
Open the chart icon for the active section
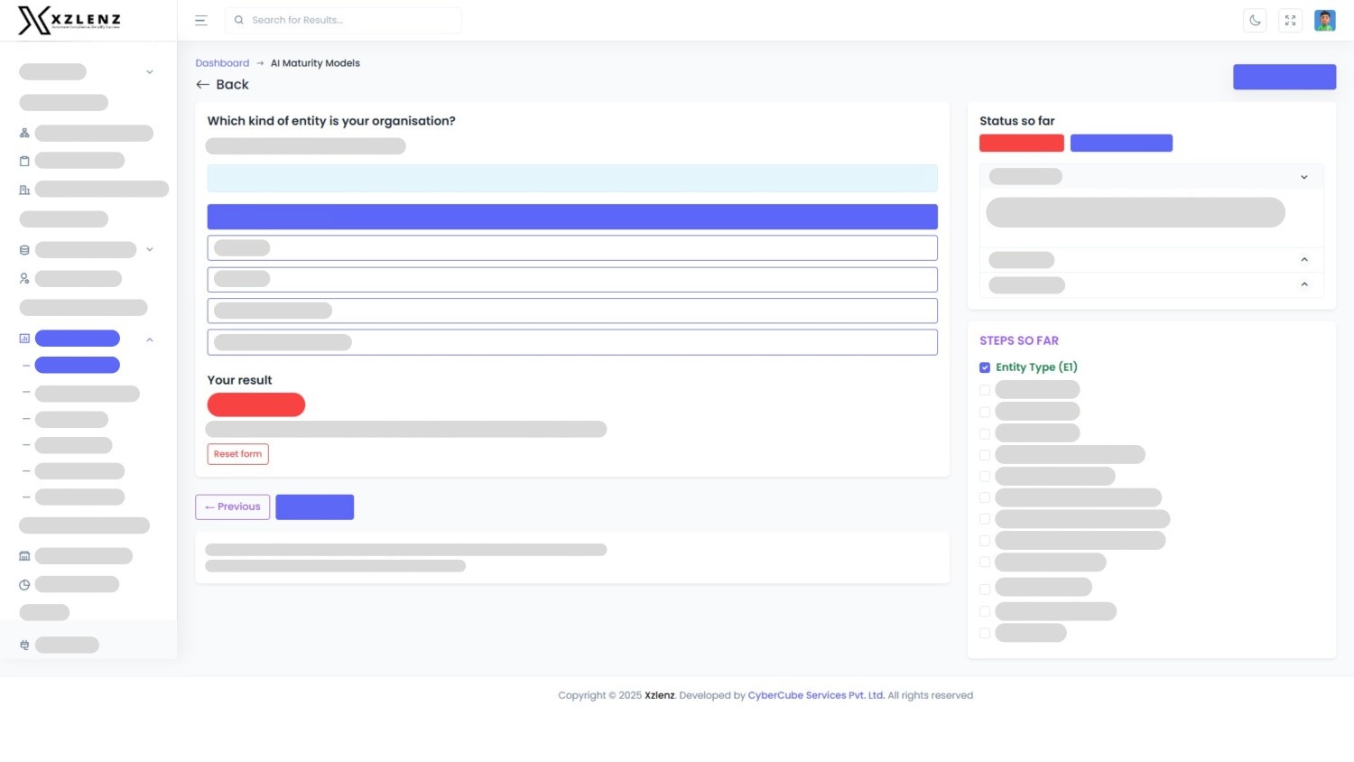click(24, 338)
